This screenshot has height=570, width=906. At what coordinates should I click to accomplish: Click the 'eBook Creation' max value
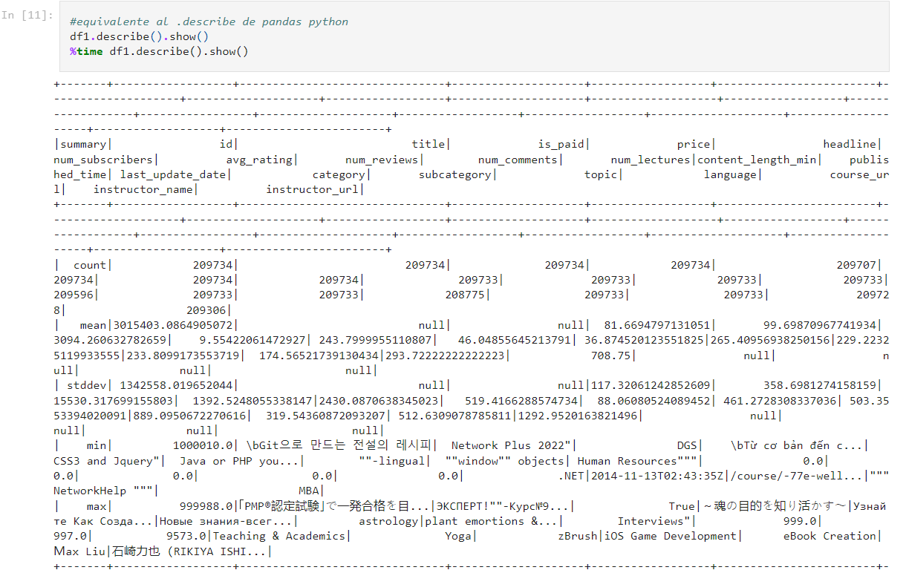coord(830,536)
